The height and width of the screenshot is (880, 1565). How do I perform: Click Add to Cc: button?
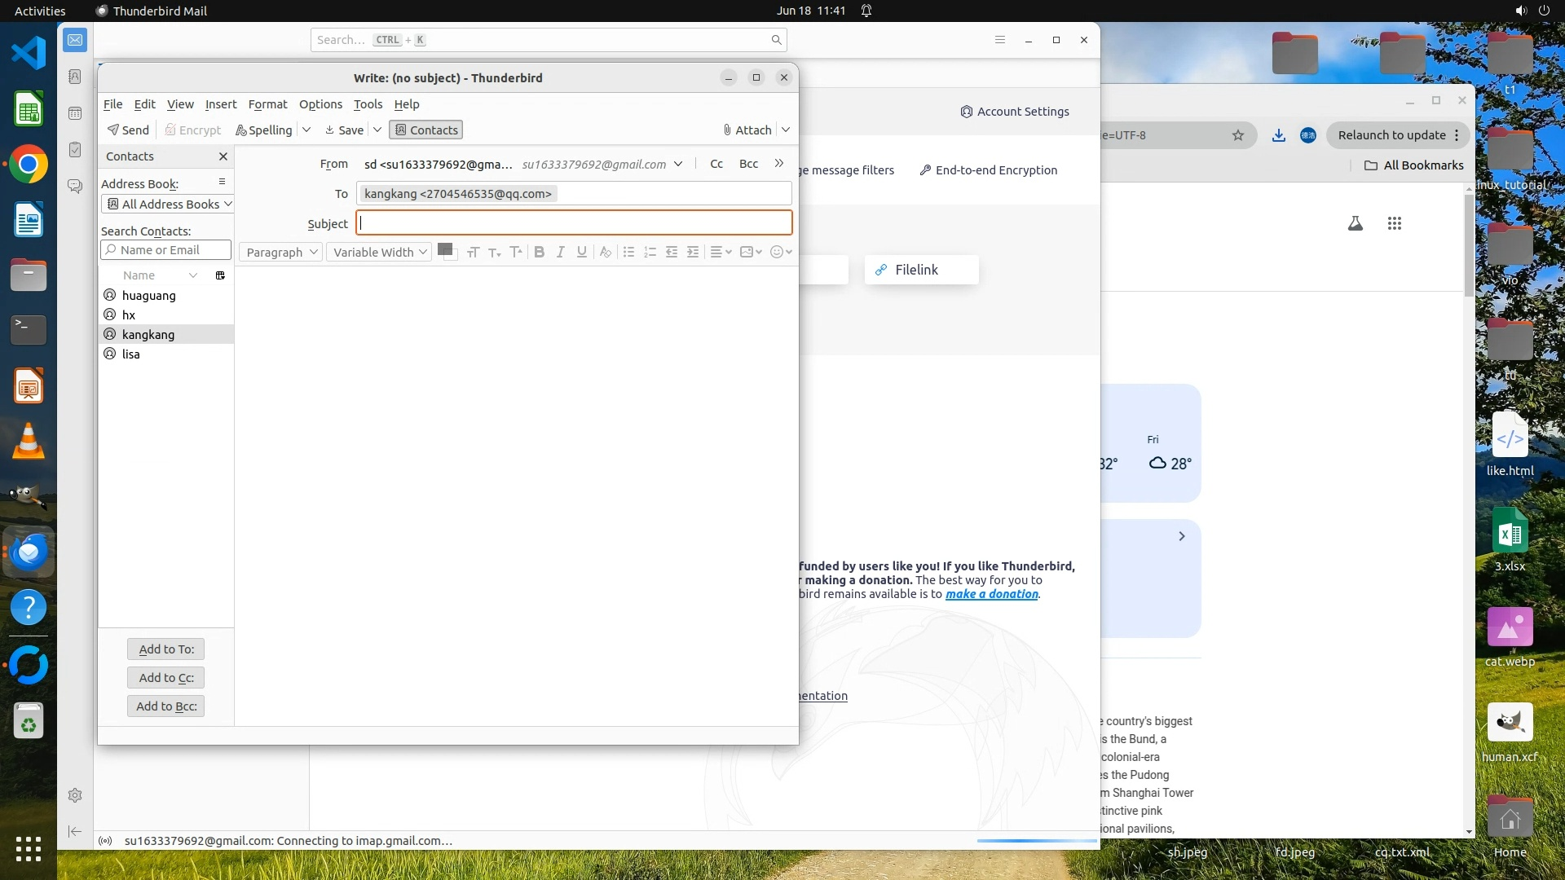166,677
